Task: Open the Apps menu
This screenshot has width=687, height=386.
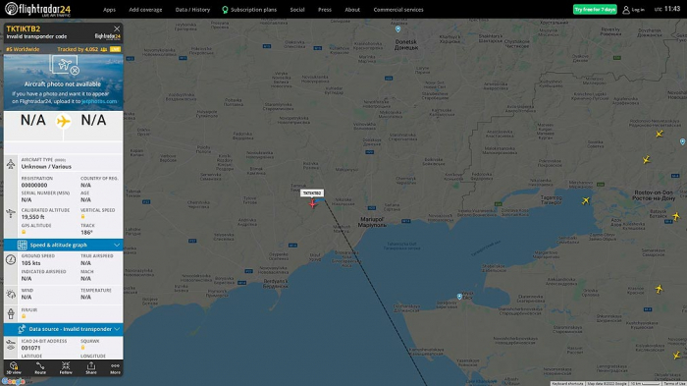Action: pos(109,10)
